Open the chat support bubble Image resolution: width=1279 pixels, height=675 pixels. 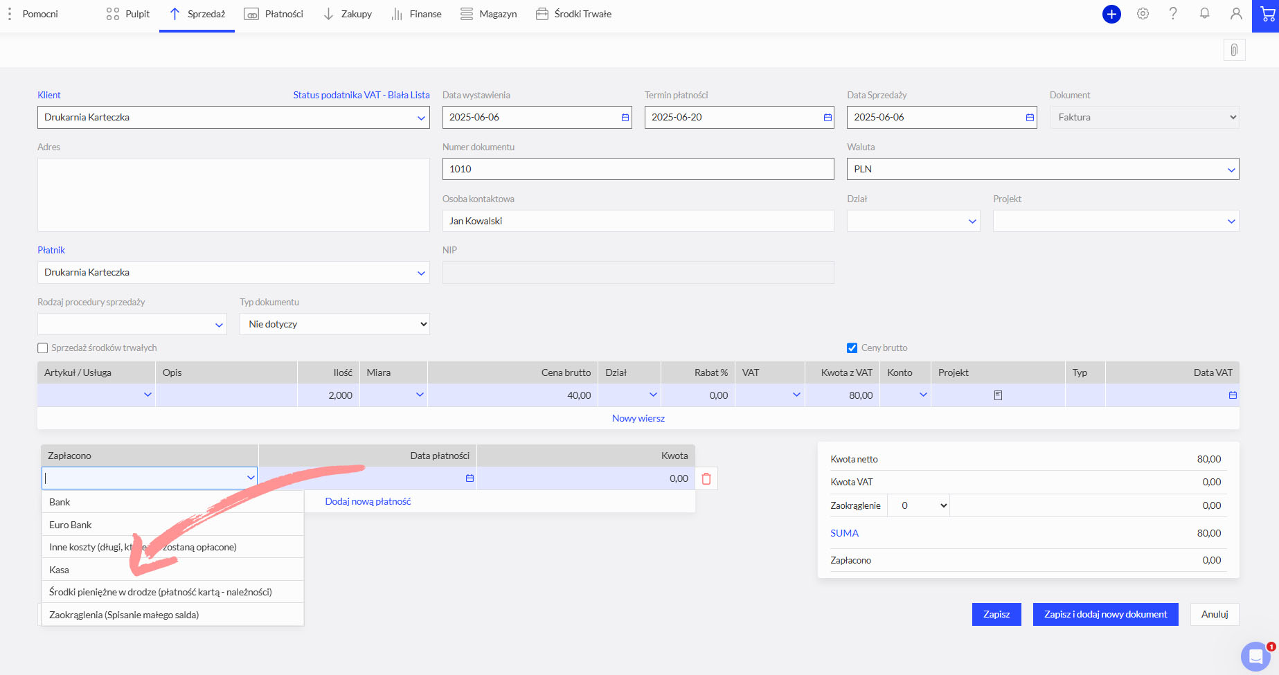pyautogui.click(x=1255, y=657)
